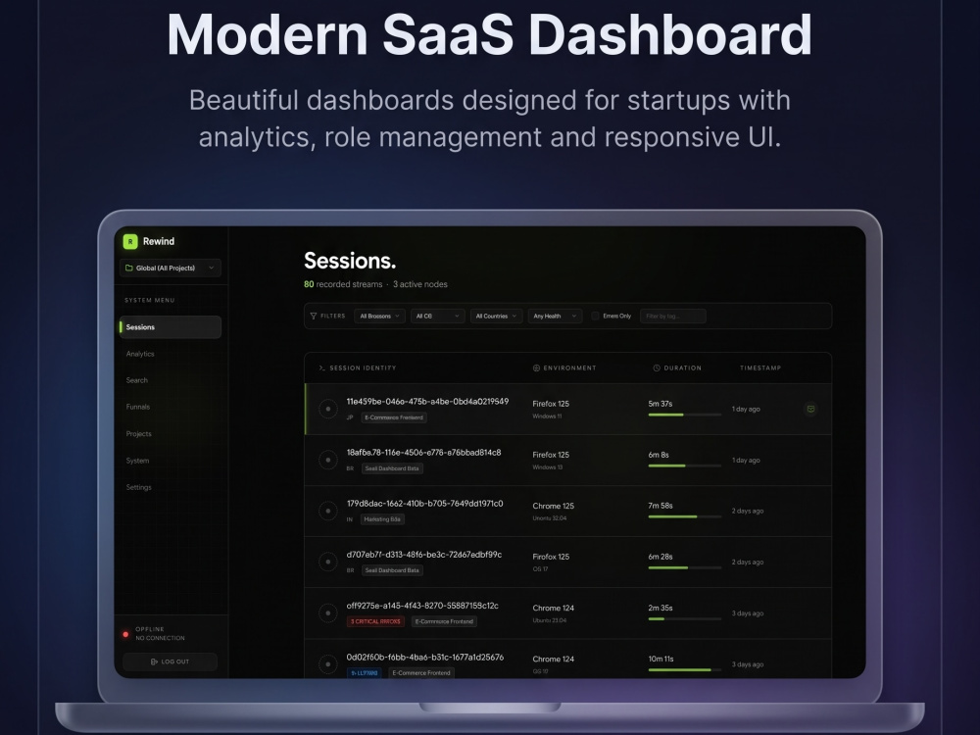Click the Log Out button
980x735 pixels.
(x=170, y=661)
